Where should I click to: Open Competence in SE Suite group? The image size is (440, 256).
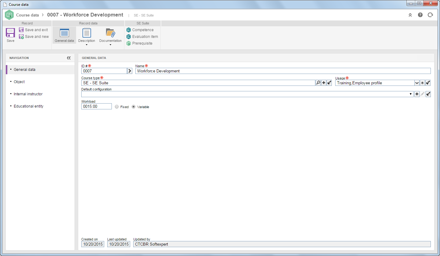(140, 30)
